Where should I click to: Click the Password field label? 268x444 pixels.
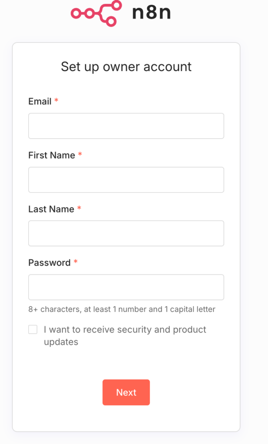pyautogui.click(x=49, y=263)
